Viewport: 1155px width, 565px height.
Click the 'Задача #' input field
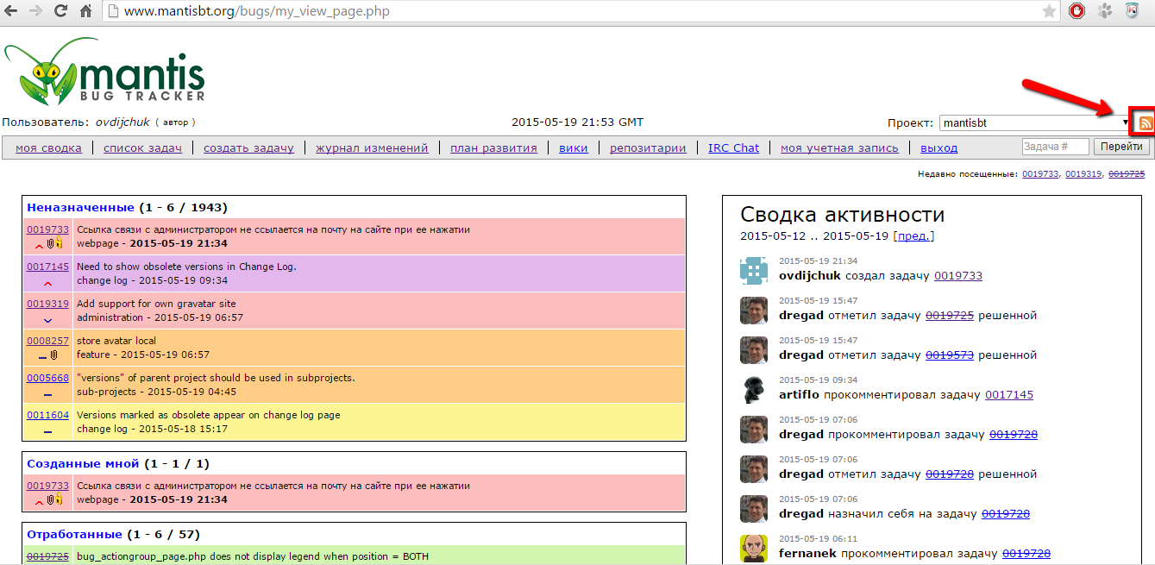pyautogui.click(x=1055, y=147)
